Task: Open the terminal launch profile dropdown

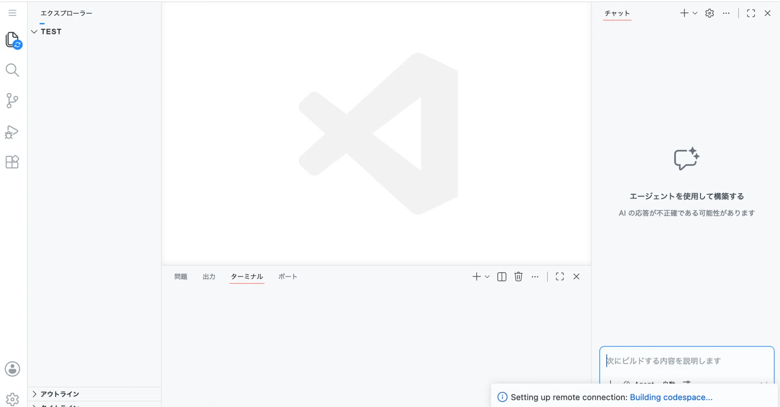Action: pos(487,277)
